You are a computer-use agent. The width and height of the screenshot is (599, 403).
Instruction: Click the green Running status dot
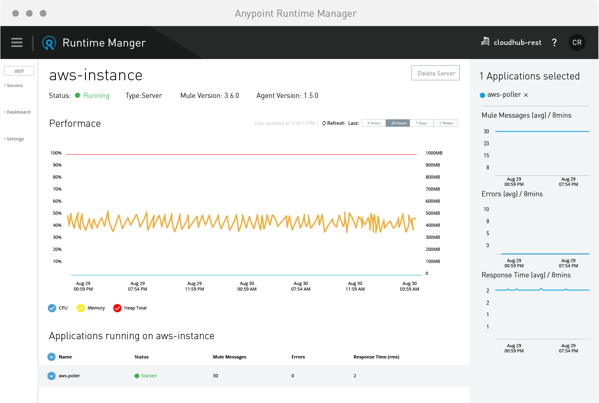click(78, 95)
